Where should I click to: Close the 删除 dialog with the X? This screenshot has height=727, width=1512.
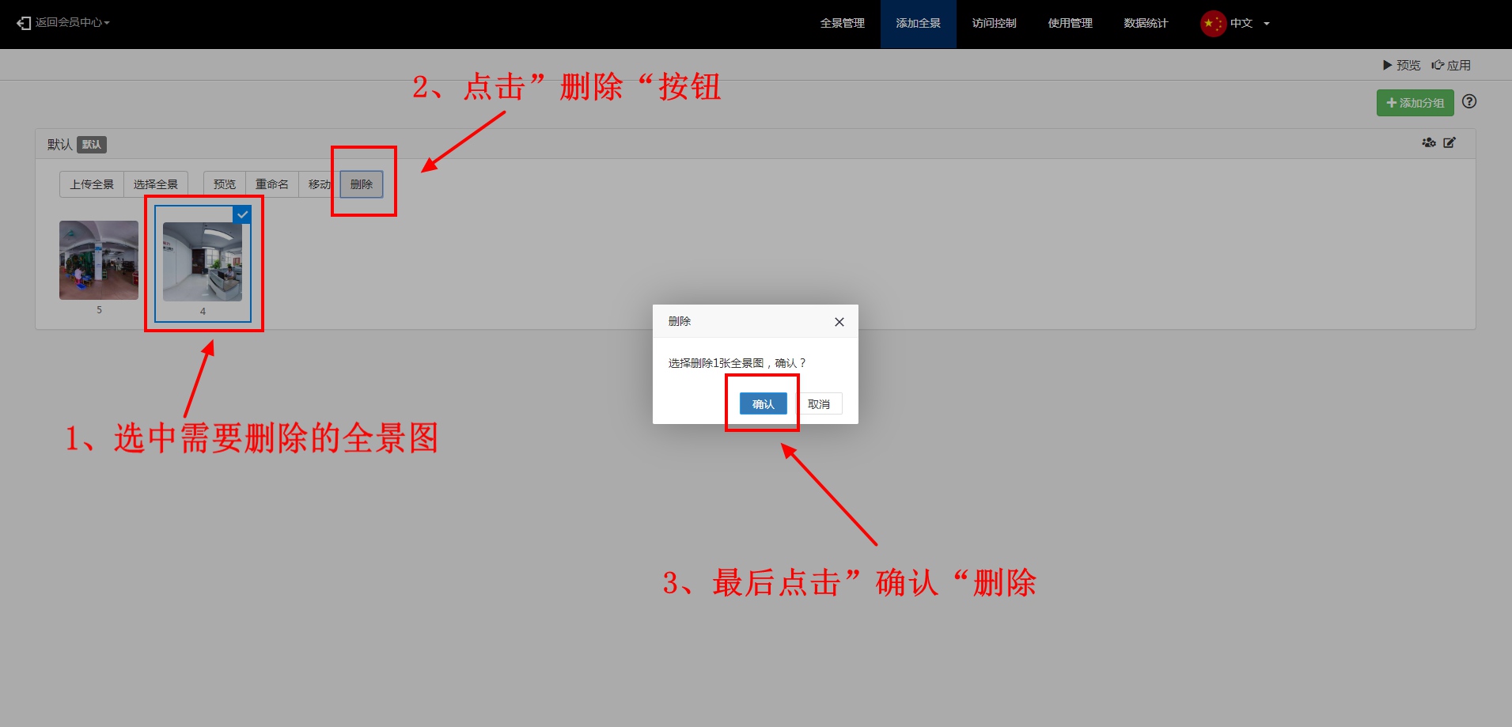click(839, 322)
